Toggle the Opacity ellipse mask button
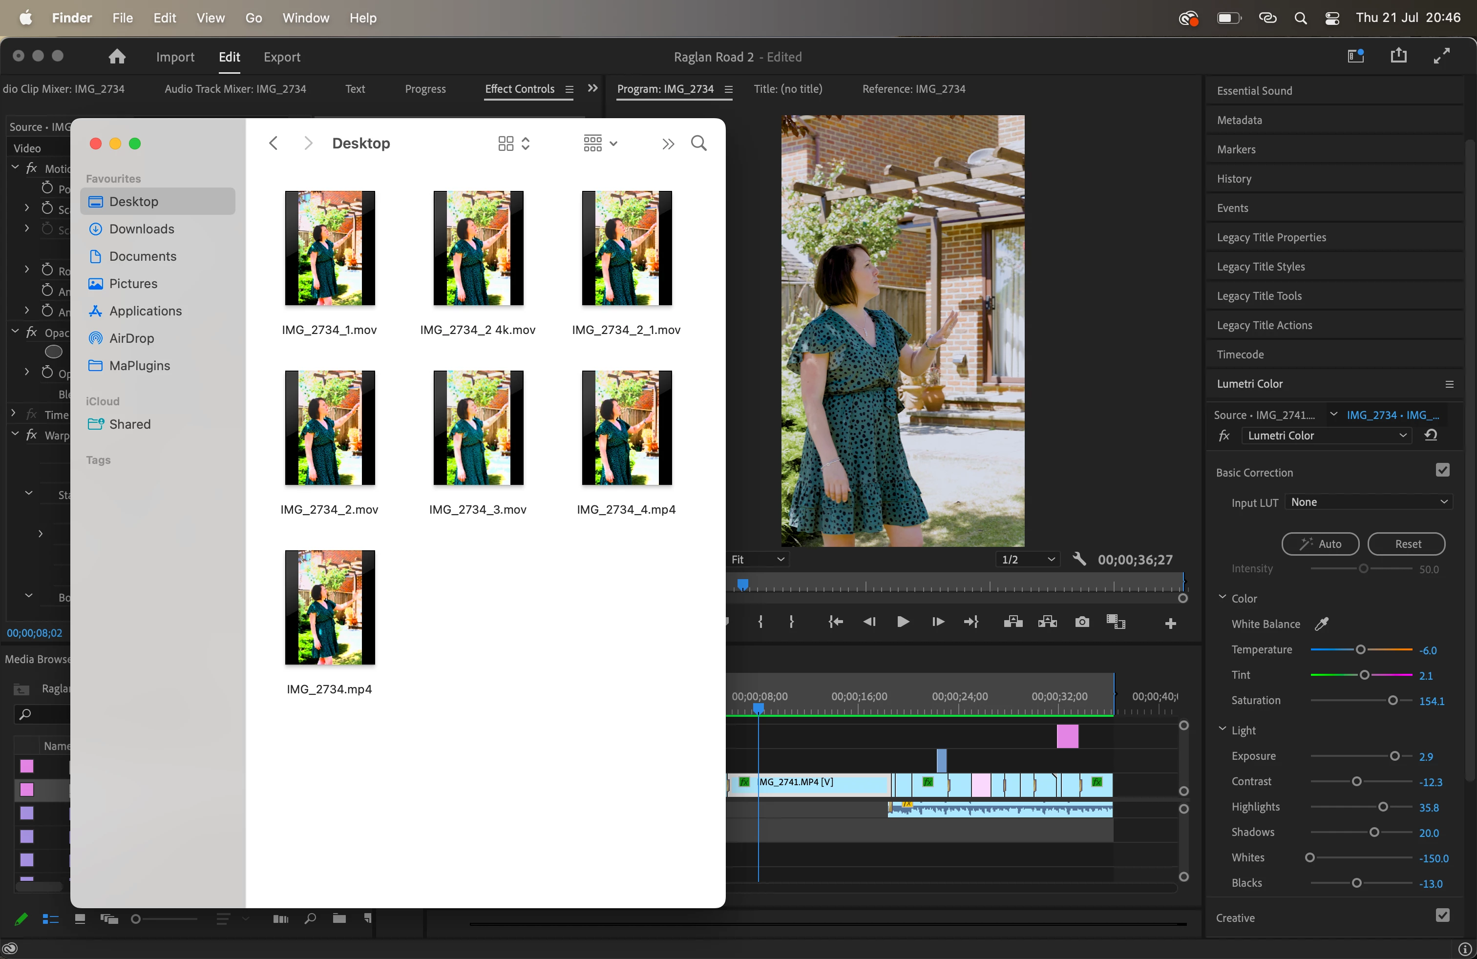Viewport: 1477px width, 959px height. [53, 352]
